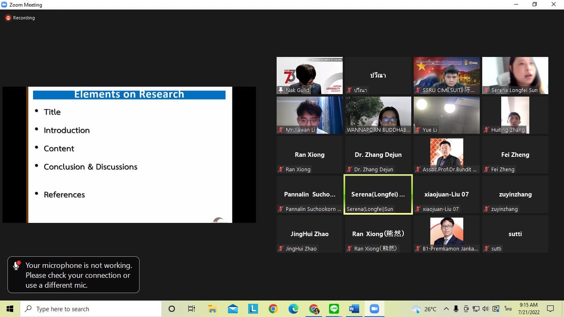
Task: Open File Explorer from the taskbar
Action: click(212, 309)
